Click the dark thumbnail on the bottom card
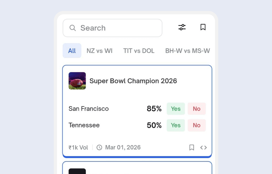 (77, 172)
